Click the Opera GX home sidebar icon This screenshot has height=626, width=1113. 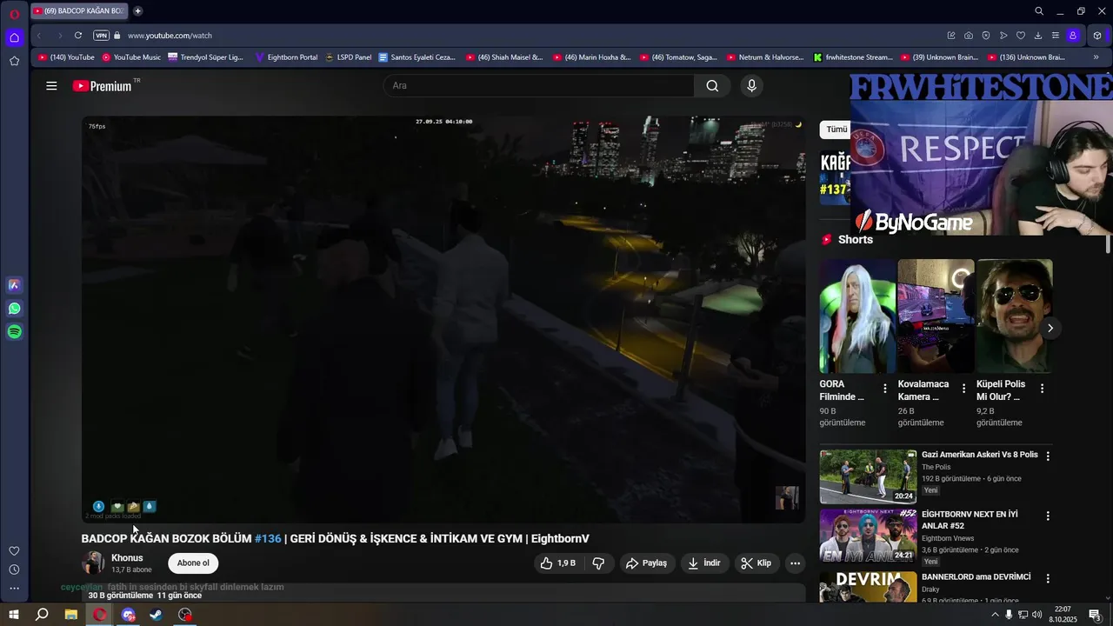(14, 37)
